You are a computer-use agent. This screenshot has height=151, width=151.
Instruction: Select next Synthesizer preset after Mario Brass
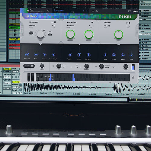click(x=92, y=26)
